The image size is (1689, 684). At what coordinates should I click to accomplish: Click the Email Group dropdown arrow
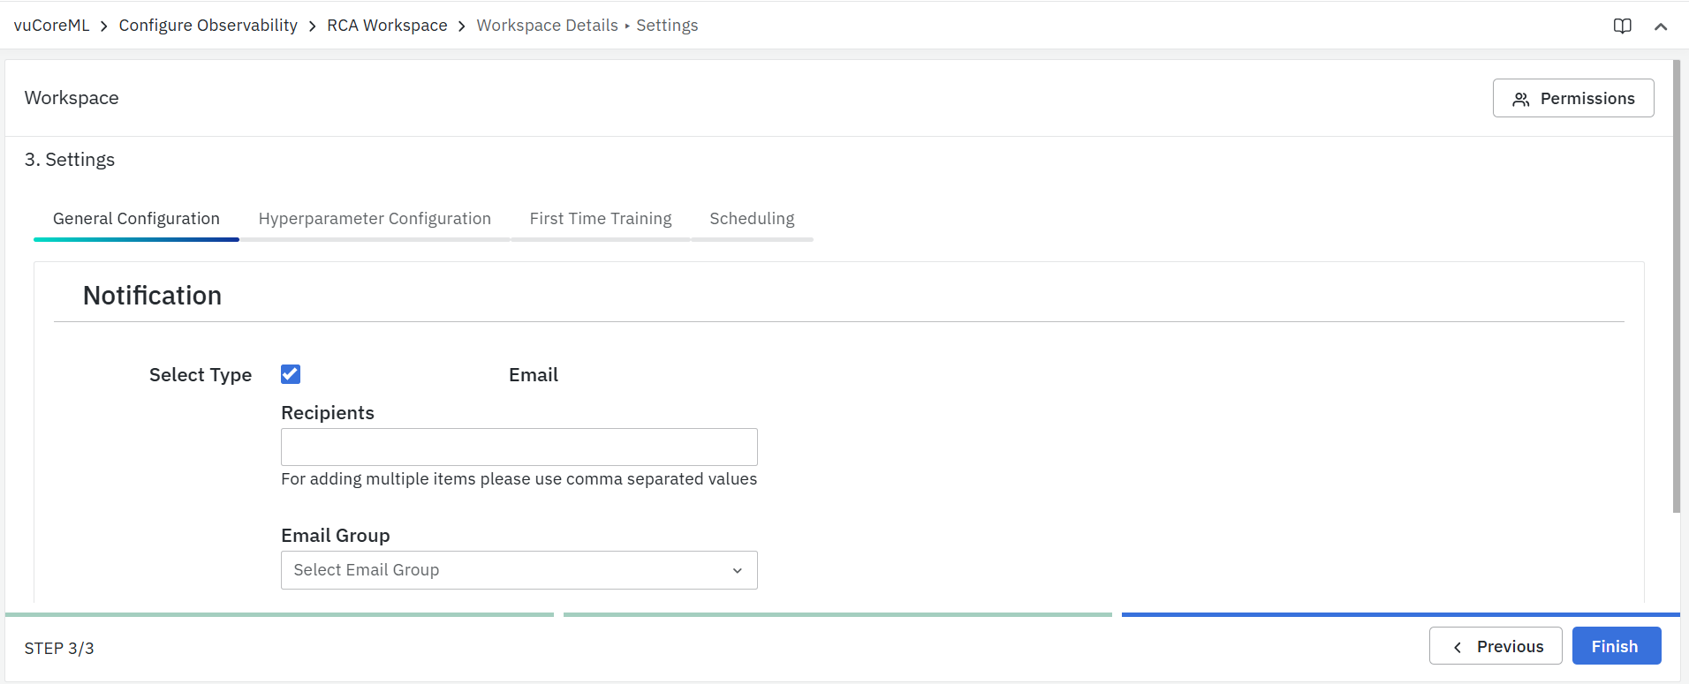tap(737, 571)
